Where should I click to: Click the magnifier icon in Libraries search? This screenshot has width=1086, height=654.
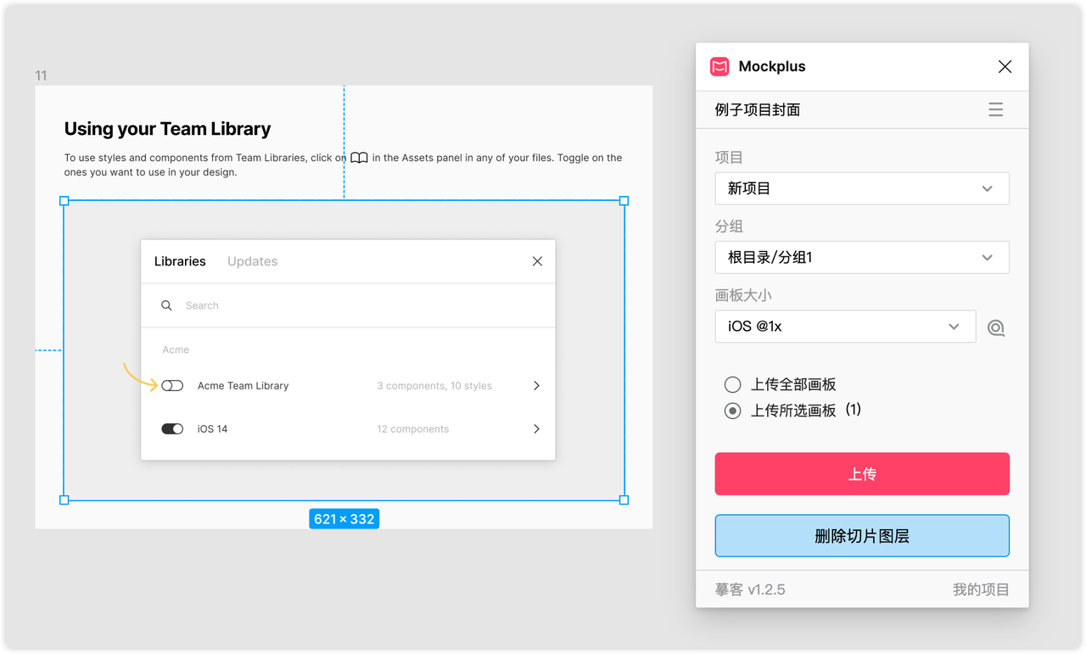166,305
